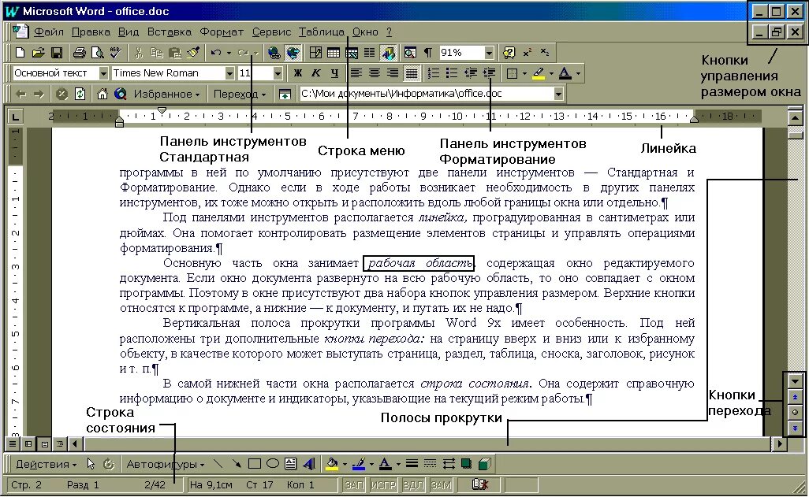The width and height of the screenshot is (809, 497).
Task: Toggle superscript x² formatting
Action: (528, 53)
